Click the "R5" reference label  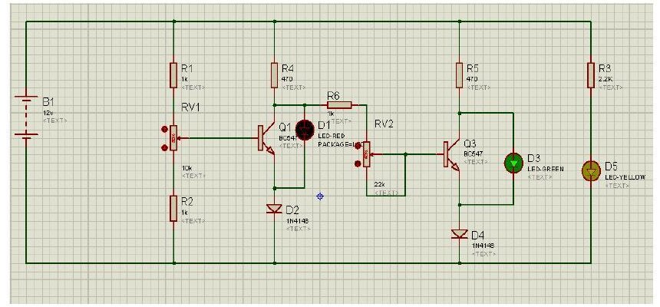coord(473,68)
